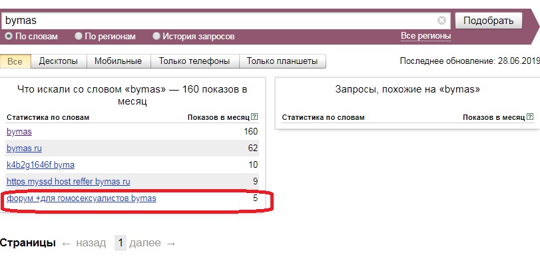
Task: Switch to the Только планшеты tab
Action: 282,61
